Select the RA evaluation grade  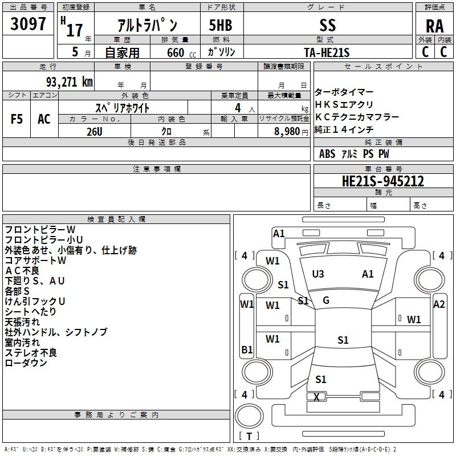[435, 26]
